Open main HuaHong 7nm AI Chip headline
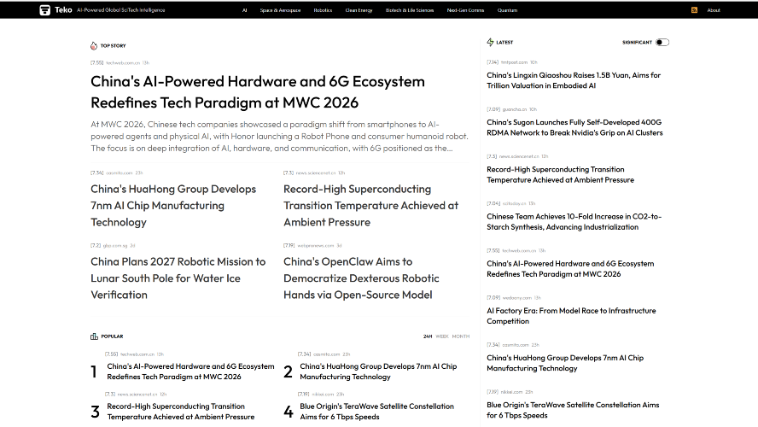 click(x=173, y=206)
